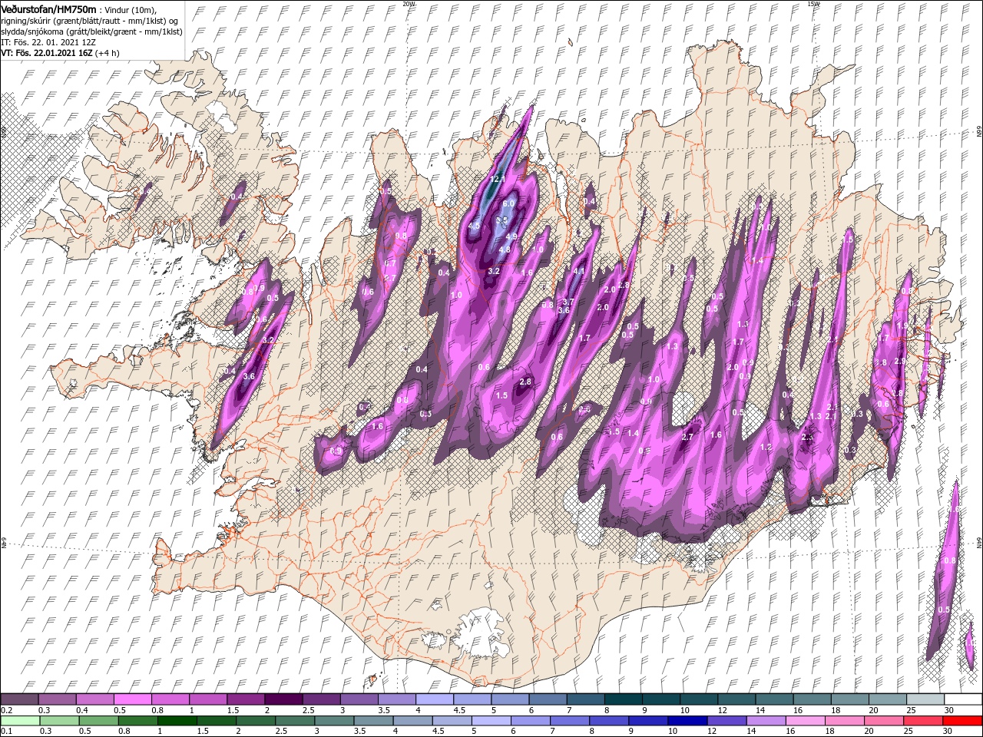Pick white snow legend swatch above 30
The width and height of the screenshot is (983, 737).
click(x=963, y=699)
